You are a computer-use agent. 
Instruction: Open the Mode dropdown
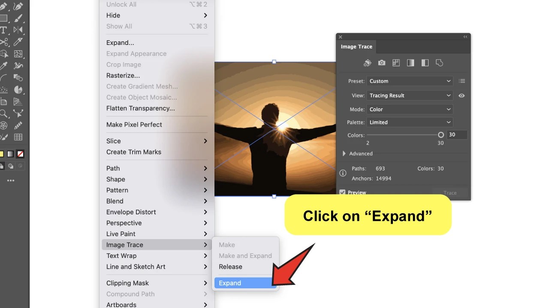[x=410, y=109]
